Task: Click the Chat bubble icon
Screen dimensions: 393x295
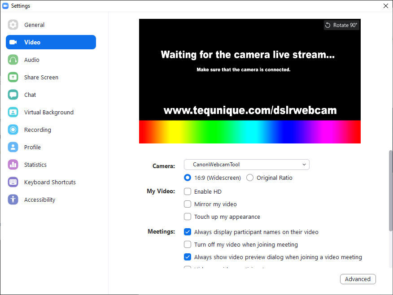Action: [13, 95]
